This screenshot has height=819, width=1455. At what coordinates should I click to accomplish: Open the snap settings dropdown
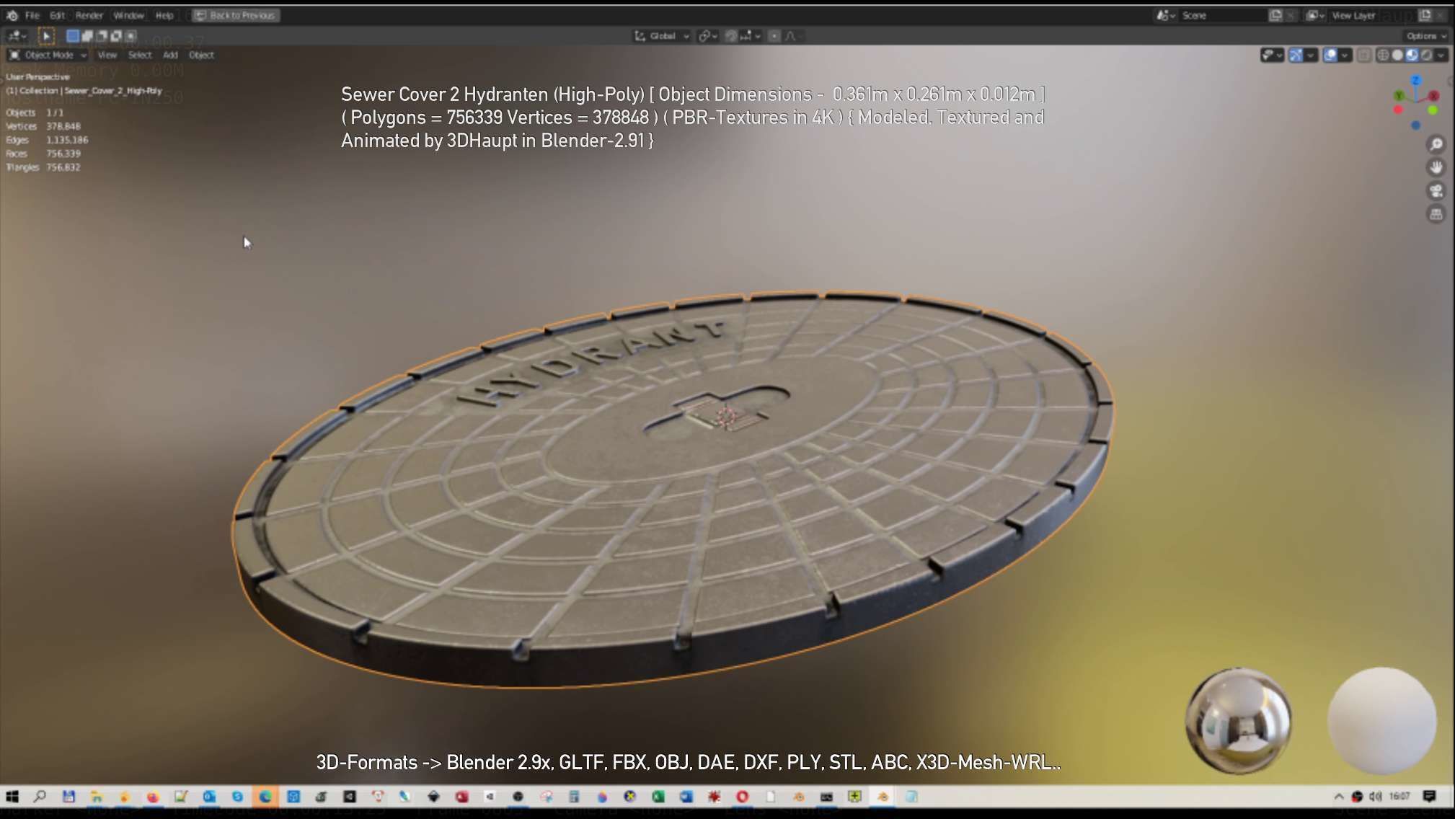(x=751, y=35)
